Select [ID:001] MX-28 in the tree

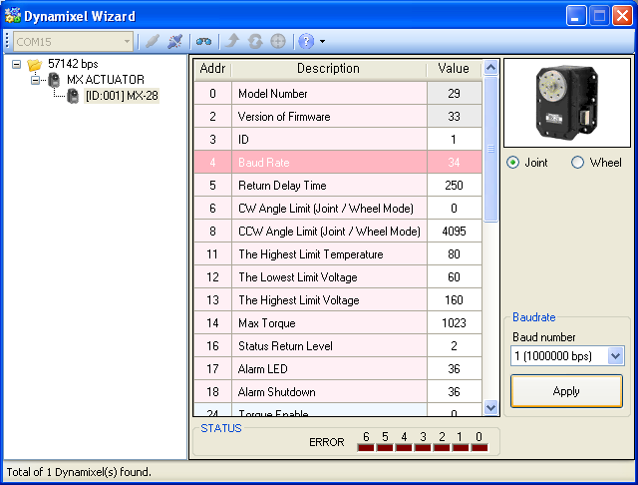pos(121,96)
